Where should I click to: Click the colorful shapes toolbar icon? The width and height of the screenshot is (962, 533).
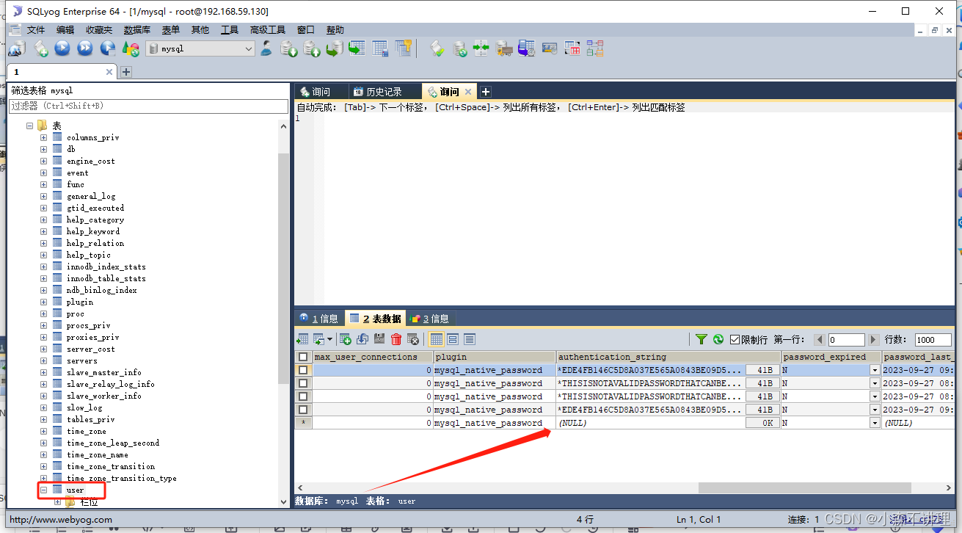pos(131,48)
